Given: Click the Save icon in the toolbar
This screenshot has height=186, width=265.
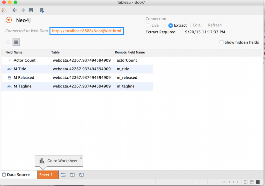Looking at the screenshot, I should pos(31,10).
